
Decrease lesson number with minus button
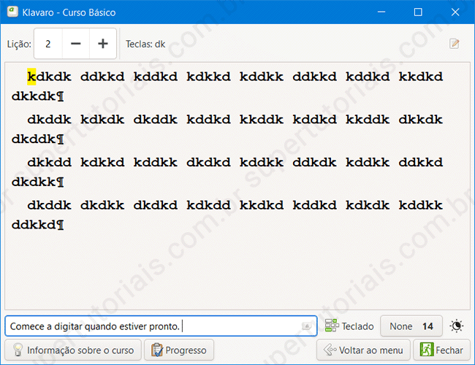click(76, 44)
